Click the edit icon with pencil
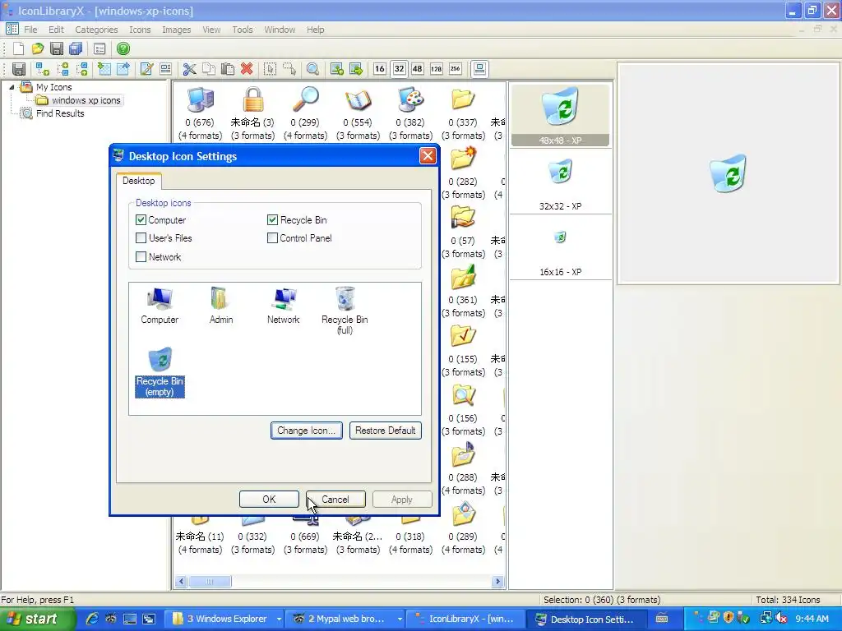842x631 pixels. [146, 69]
